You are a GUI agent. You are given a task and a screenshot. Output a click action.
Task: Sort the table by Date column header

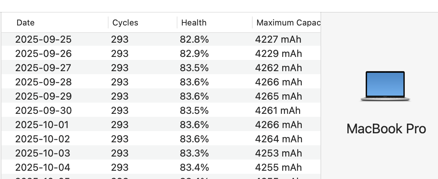pyautogui.click(x=25, y=23)
